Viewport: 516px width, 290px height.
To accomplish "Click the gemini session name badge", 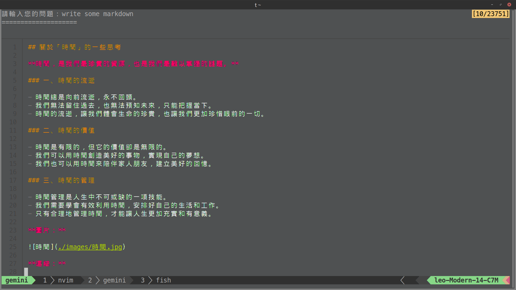I will pos(17,280).
